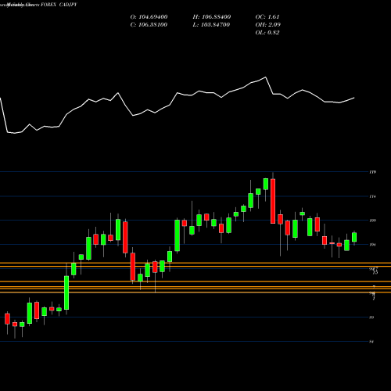Image resolution: width=391 pixels, height=391 pixels.
Task: Click the close value 'C: 106.38100'
Action: coord(149,25)
